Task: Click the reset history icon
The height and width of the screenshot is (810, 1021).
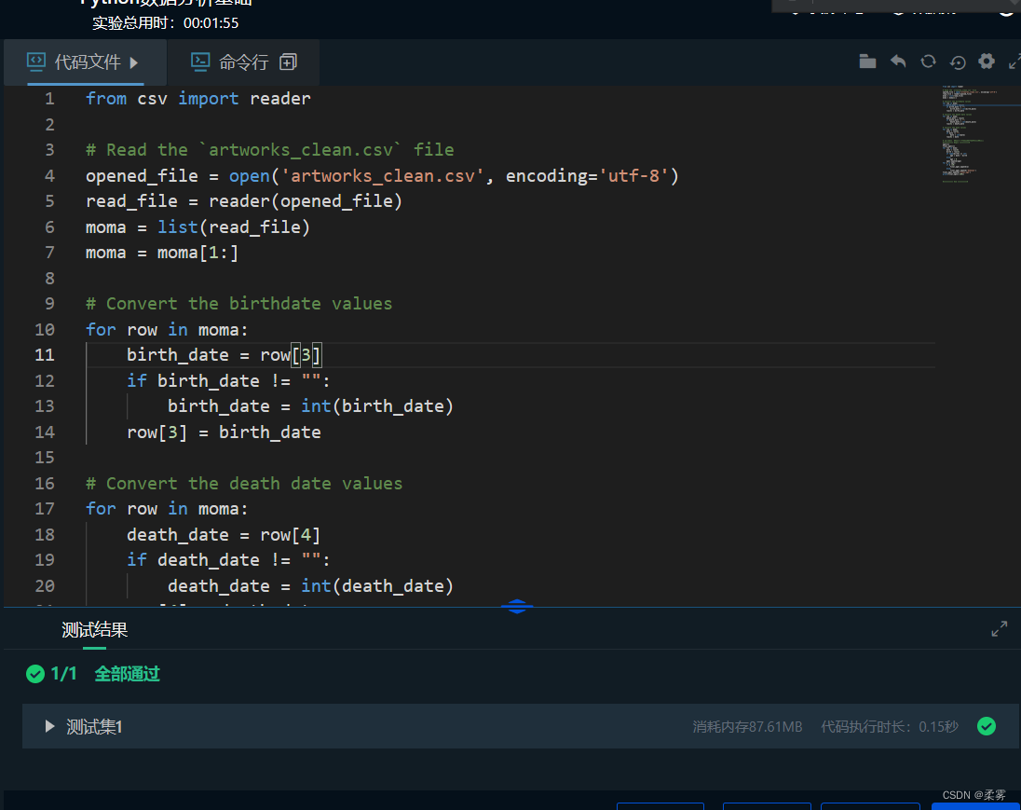Action: coord(958,62)
